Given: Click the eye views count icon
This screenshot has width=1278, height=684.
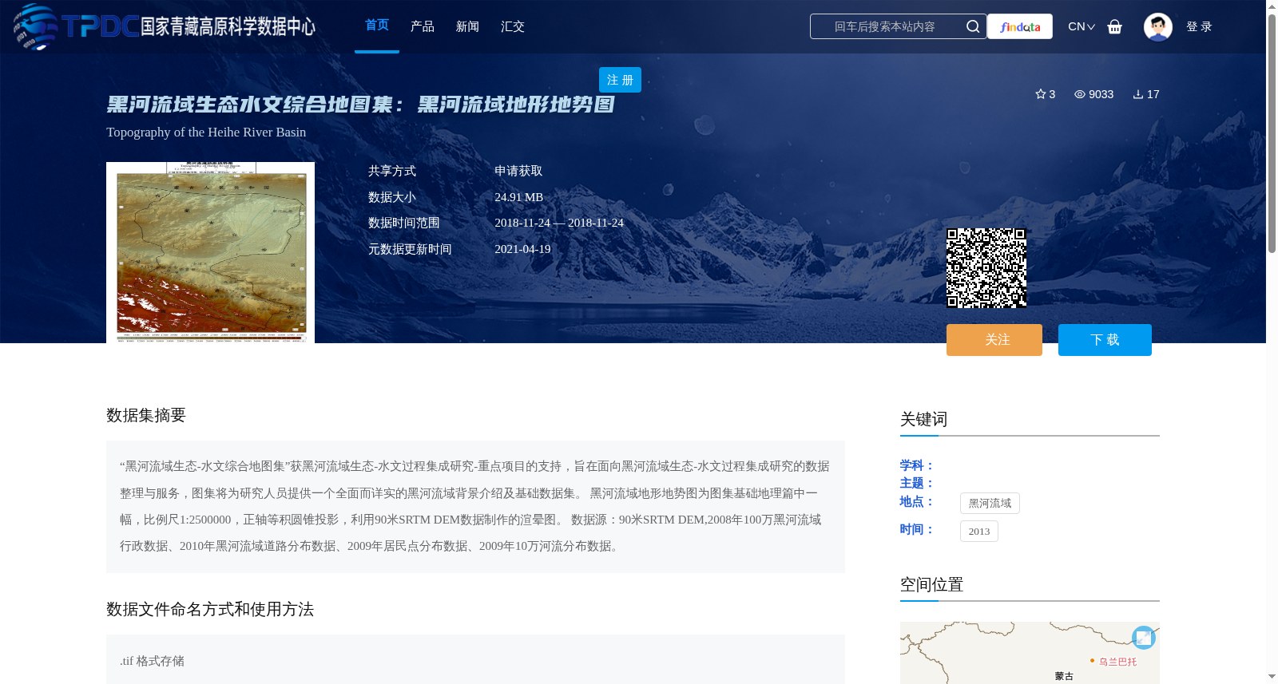Looking at the screenshot, I should pyautogui.click(x=1080, y=94).
